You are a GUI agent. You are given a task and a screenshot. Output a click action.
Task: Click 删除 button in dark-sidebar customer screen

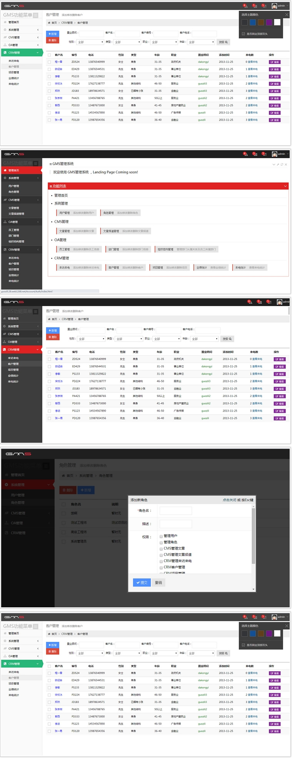tap(53, 337)
